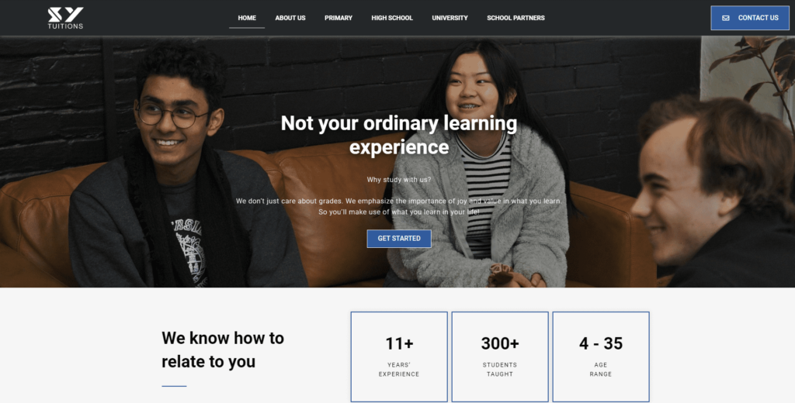Click the 'Why study with us?' text
Screen dimensions: 795x403
[399, 179]
